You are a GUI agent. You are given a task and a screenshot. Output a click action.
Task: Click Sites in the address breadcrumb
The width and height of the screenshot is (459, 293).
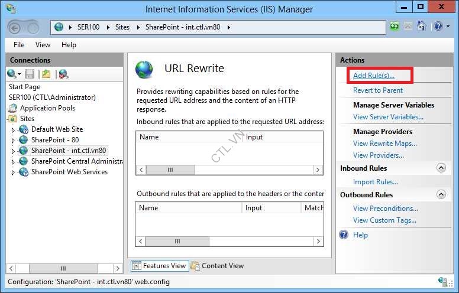(x=122, y=27)
